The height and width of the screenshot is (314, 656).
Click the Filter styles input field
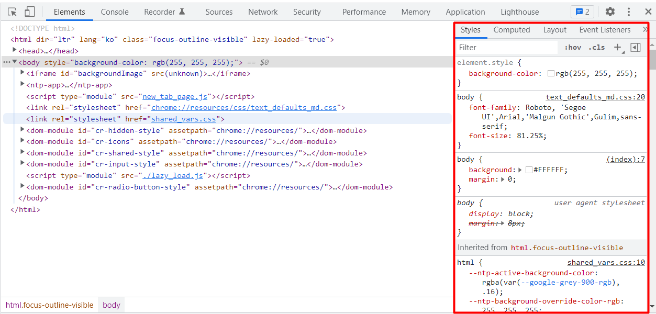tap(506, 48)
